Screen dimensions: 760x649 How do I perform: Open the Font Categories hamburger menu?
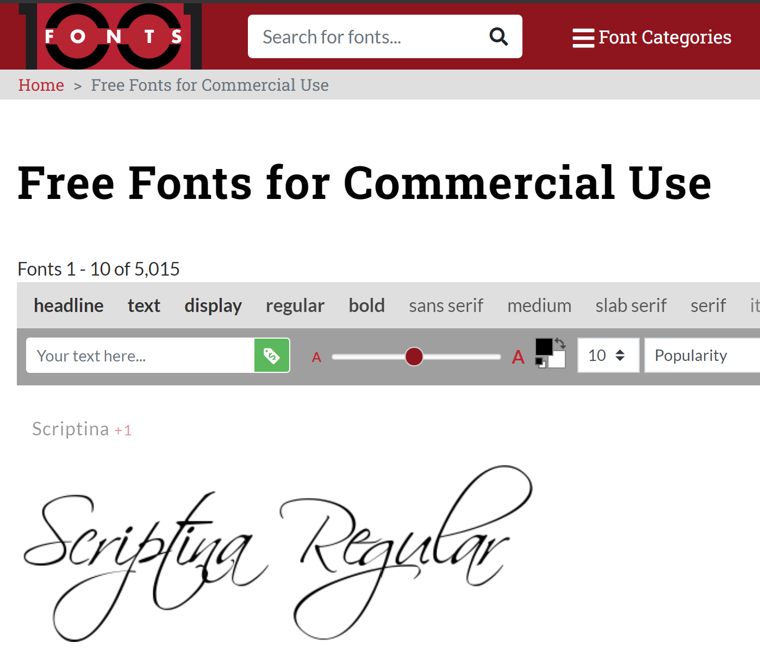[x=583, y=38]
